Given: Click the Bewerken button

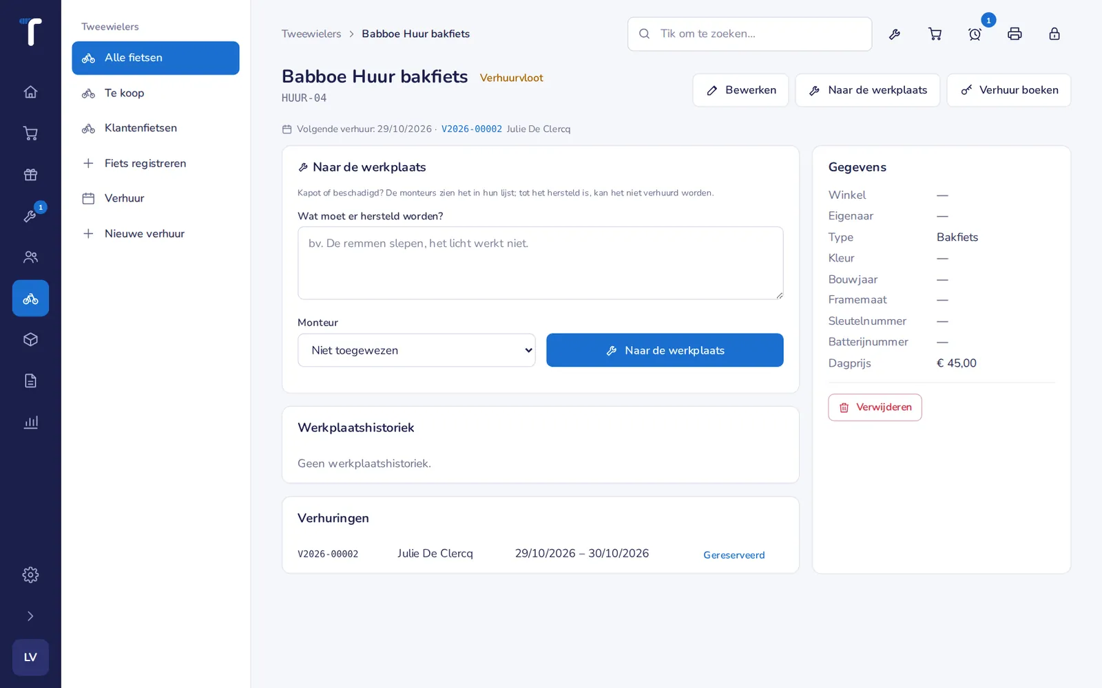Looking at the screenshot, I should [x=740, y=90].
